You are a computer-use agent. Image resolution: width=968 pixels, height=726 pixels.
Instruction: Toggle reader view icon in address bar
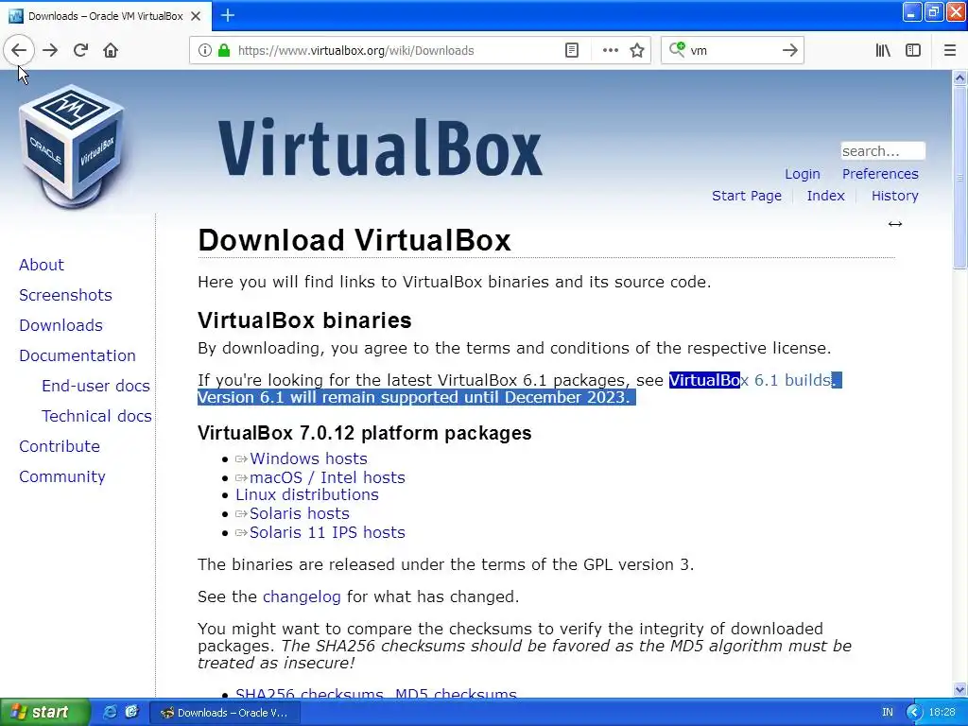(572, 50)
